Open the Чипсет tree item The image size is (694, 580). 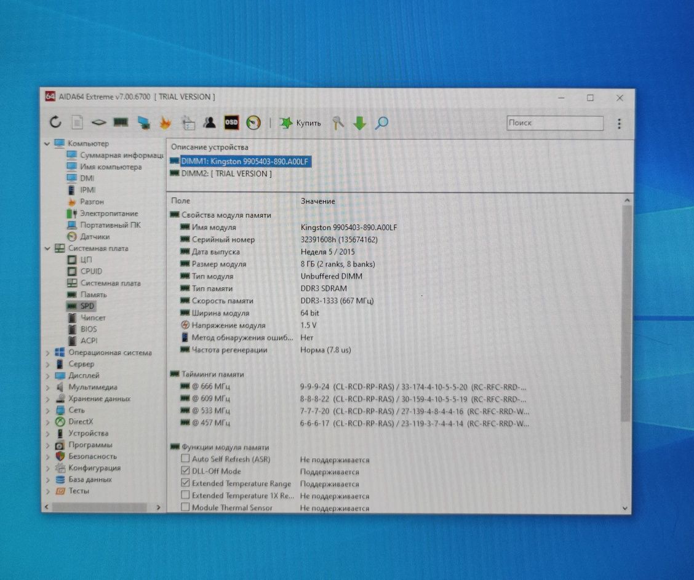(86, 317)
